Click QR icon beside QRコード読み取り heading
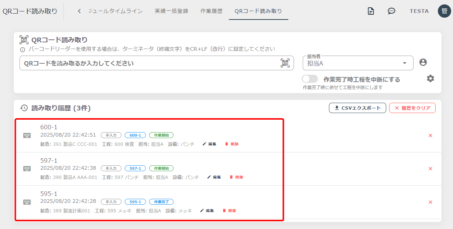The image size is (453, 229). pos(24,40)
